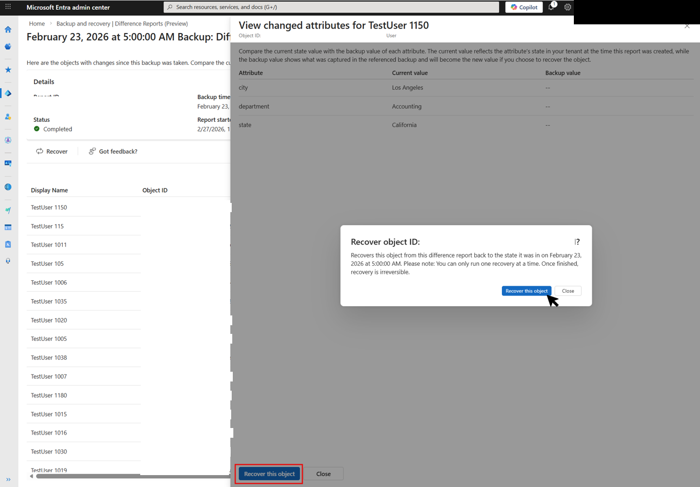
Task: Open the Favorites star icon
Action: click(x=8, y=69)
